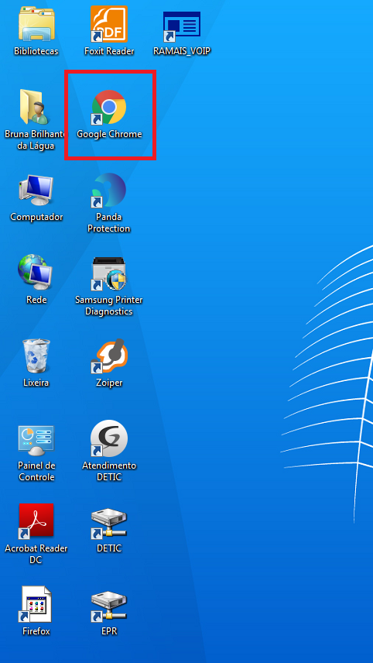Image resolution: width=373 pixels, height=663 pixels.
Task: Click the EPR network drive shortcut
Action: (x=109, y=607)
